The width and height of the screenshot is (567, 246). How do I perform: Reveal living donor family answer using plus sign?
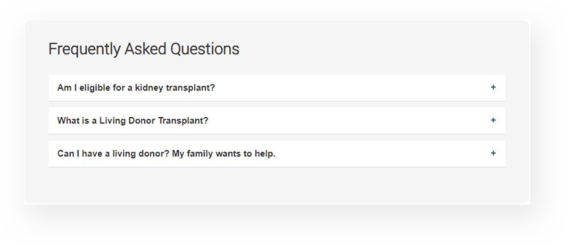493,153
